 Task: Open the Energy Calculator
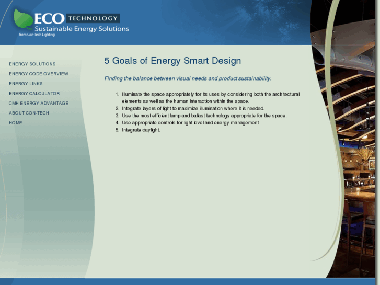point(34,94)
